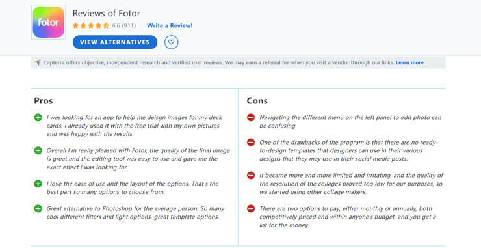Open the Write a Review link
The height and width of the screenshot is (248, 481).
tap(170, 25)
